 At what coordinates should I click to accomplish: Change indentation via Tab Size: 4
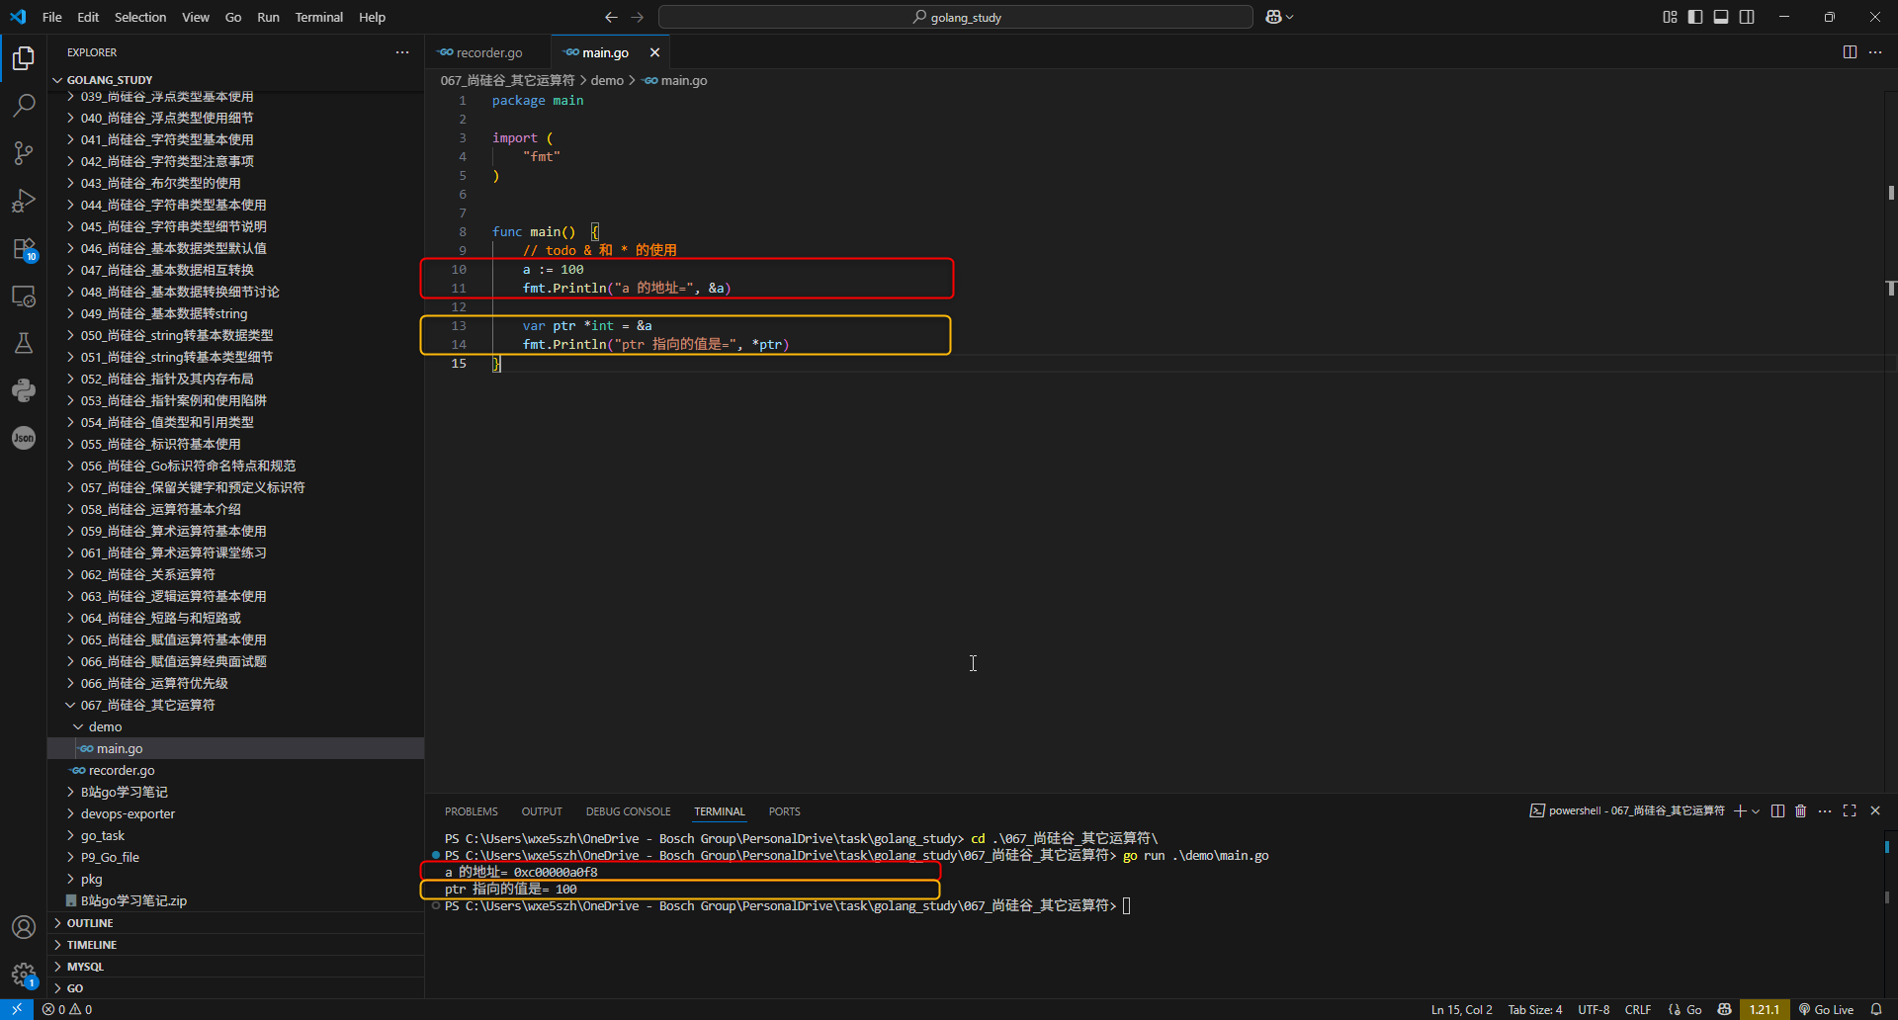tap(1535, 1009)
